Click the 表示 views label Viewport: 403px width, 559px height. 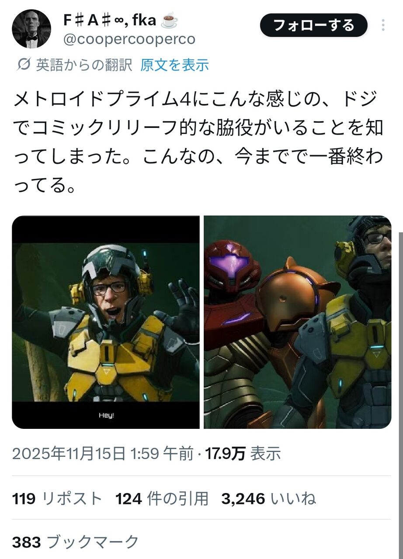(265, 454)
